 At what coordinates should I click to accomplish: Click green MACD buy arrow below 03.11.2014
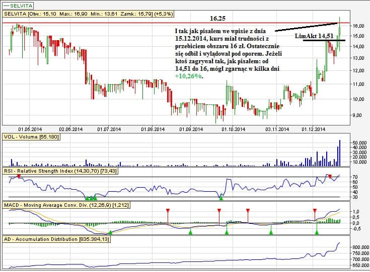click(271, 231)
